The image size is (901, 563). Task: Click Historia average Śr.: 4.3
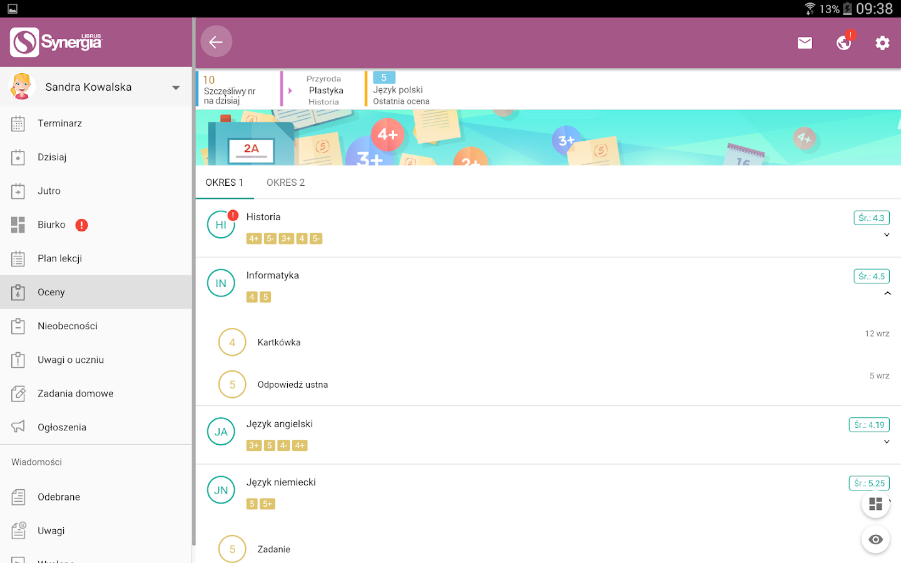[872, 218]
